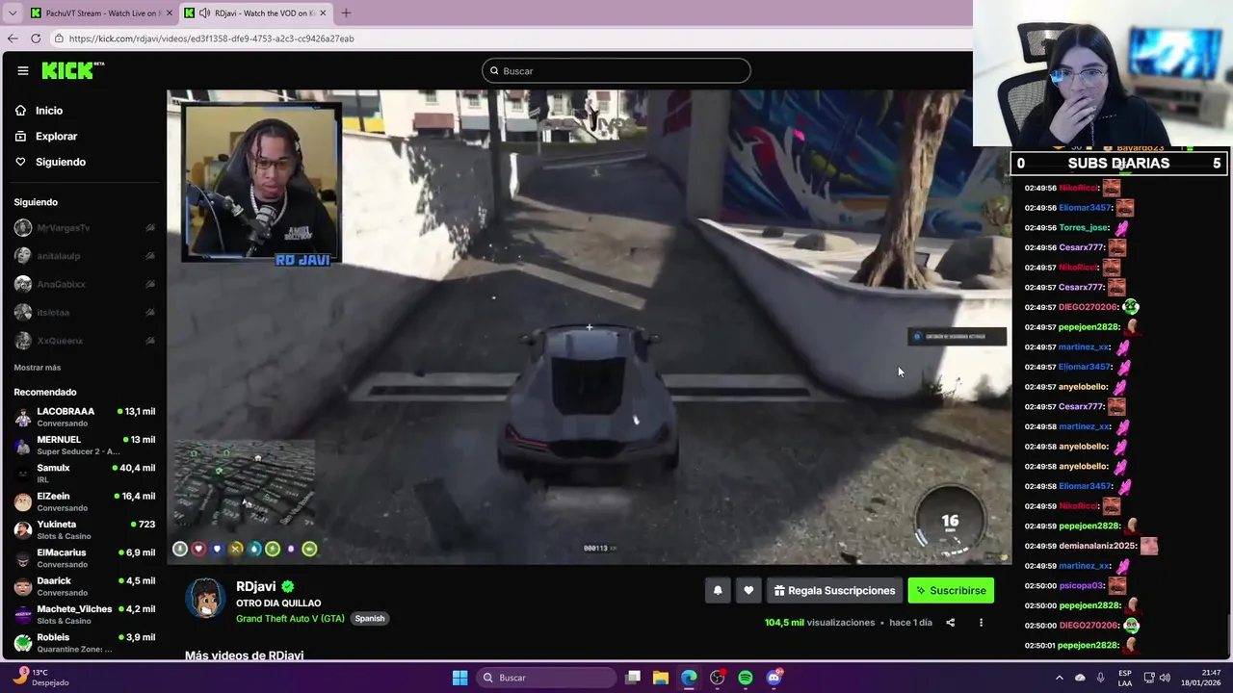This screenshot has height=693, width=1233.
Task: Open File Explorer from the taskbar
Action: [x=661, y=678]
